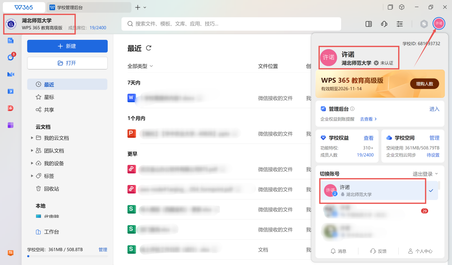Open the calendar icon in left sidebar
Viewport: 452px width, 265px height.
coord(10,91)
